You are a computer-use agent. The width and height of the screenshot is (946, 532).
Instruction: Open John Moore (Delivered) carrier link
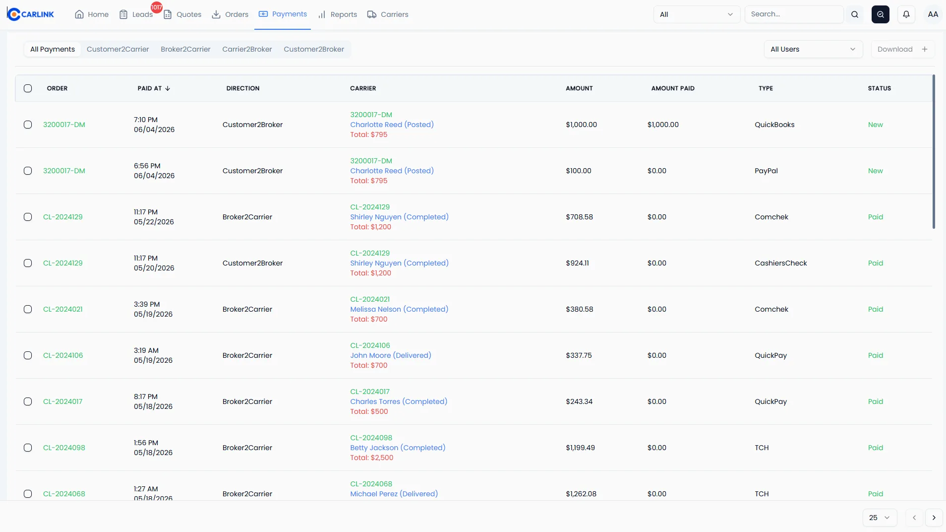point(391,355)
